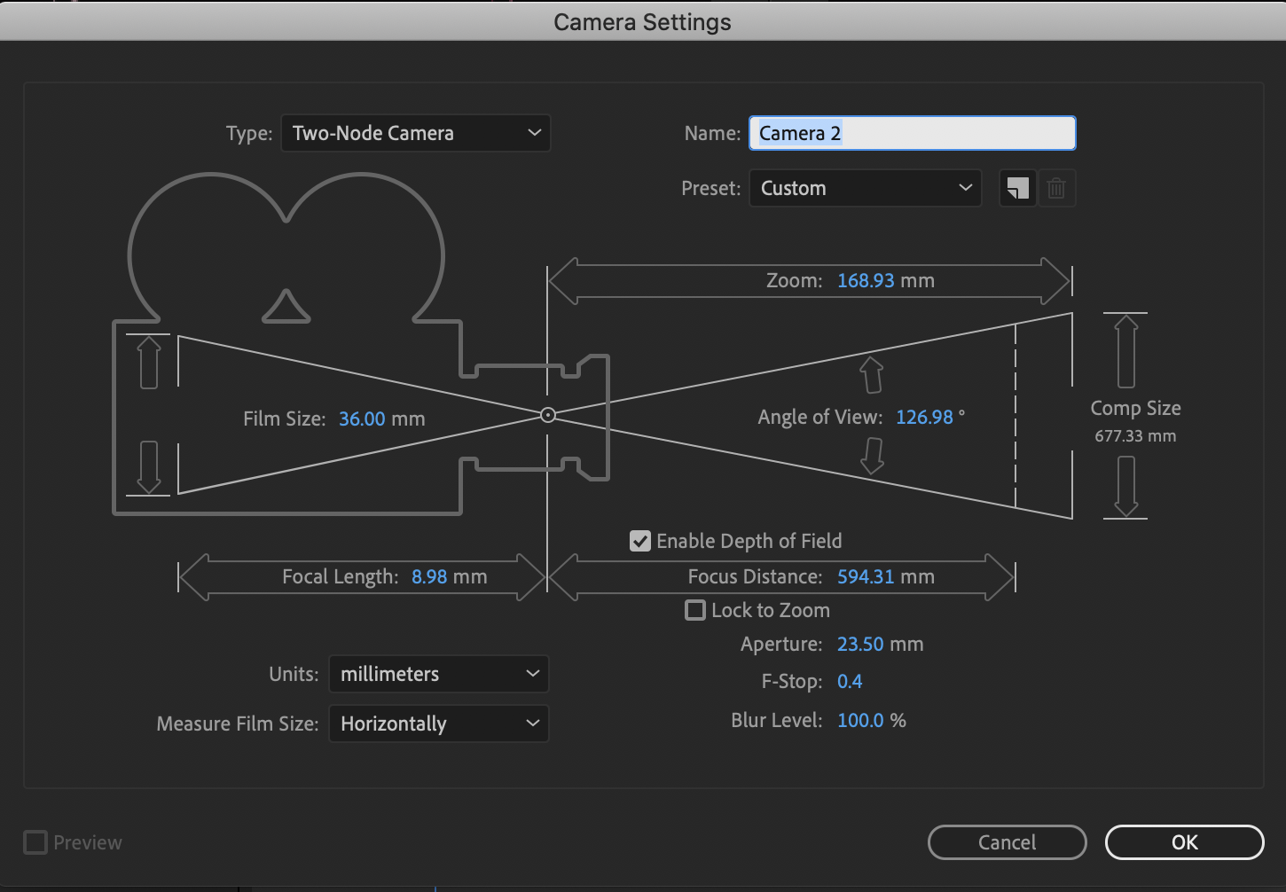Edit the Focal Length value
Image resolution: width=1286 pixels, height=892 pixels.
(x=449, y=576)
